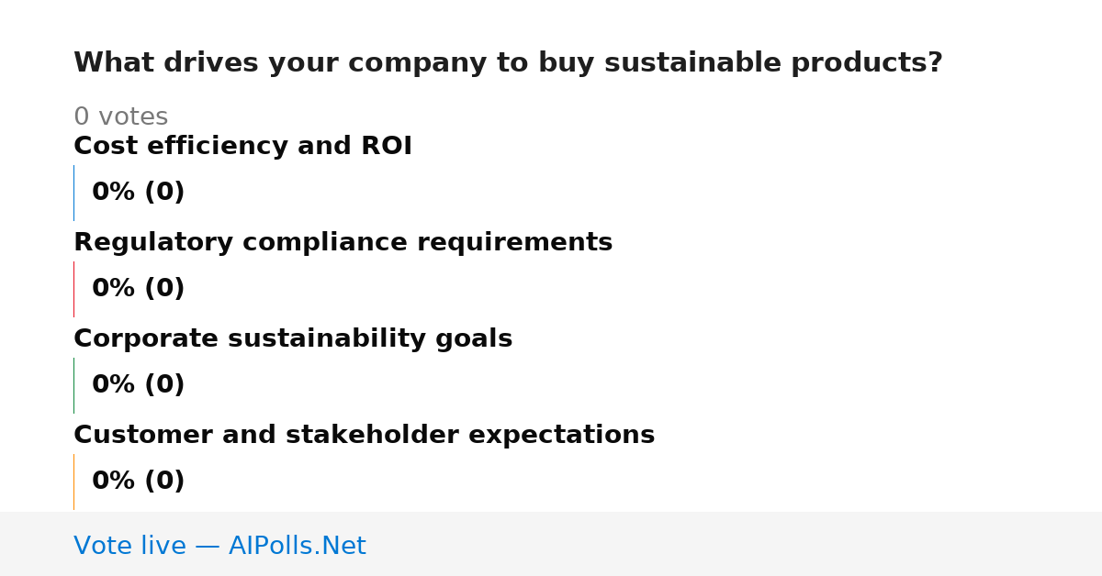Image resolution: width=1102 pixels, height=576 pixels.
Task: Click the 0% (0) result for Corporate sustainability
Action: (x=138, y=385)
